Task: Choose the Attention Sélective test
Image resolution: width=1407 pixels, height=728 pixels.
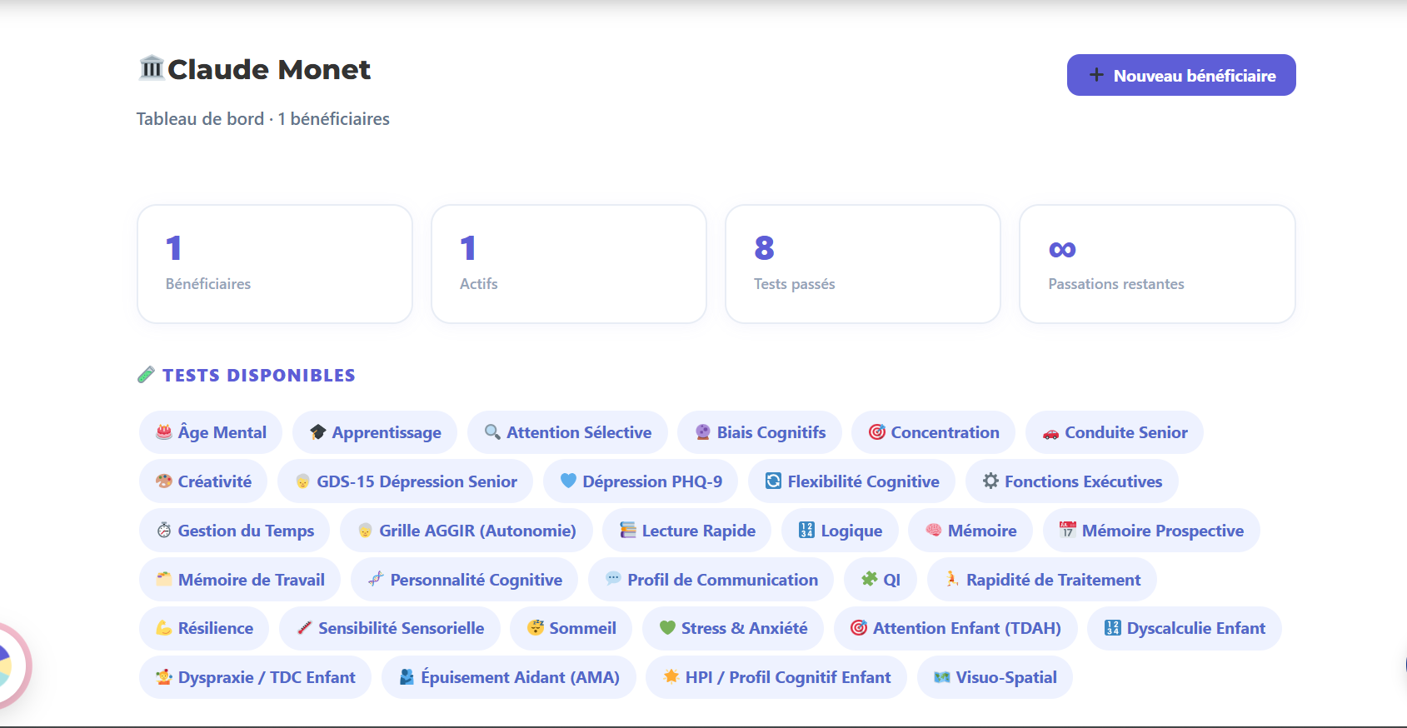Action: pyautogui.click(x=567, y=432)
